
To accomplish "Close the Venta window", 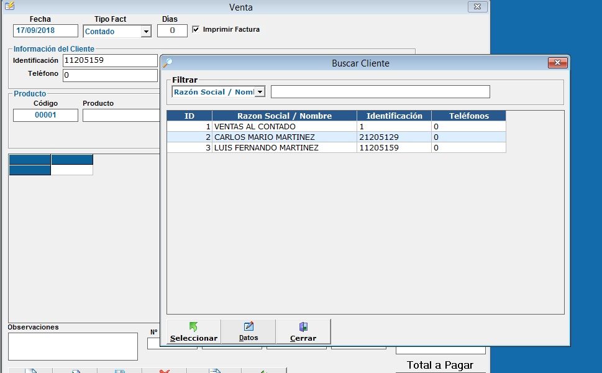I will [477, 7].
